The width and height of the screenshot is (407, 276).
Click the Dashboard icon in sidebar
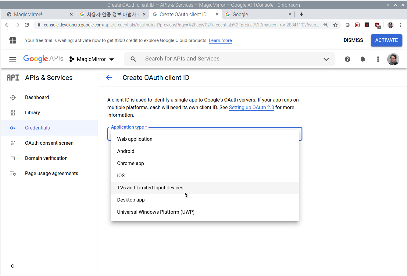[x=13, y=98]
